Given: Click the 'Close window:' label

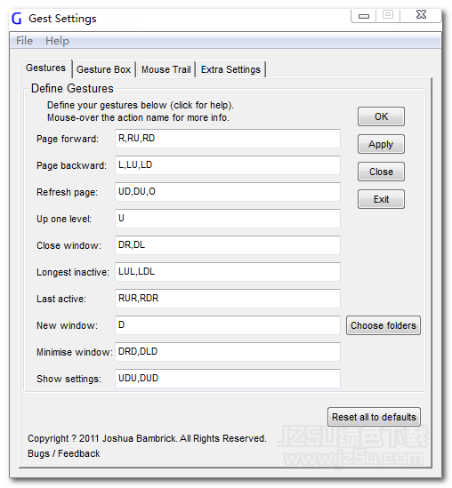Looking at the screenshot, I should (69, 245).
